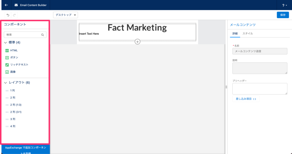Screen dimensions: 292x154
Task: Click the back arrow icon
Action: 6,5
